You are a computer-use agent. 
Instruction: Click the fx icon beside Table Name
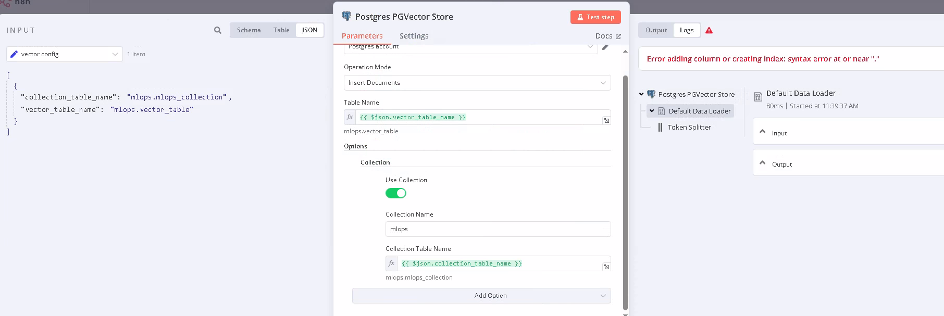point(350,117)
